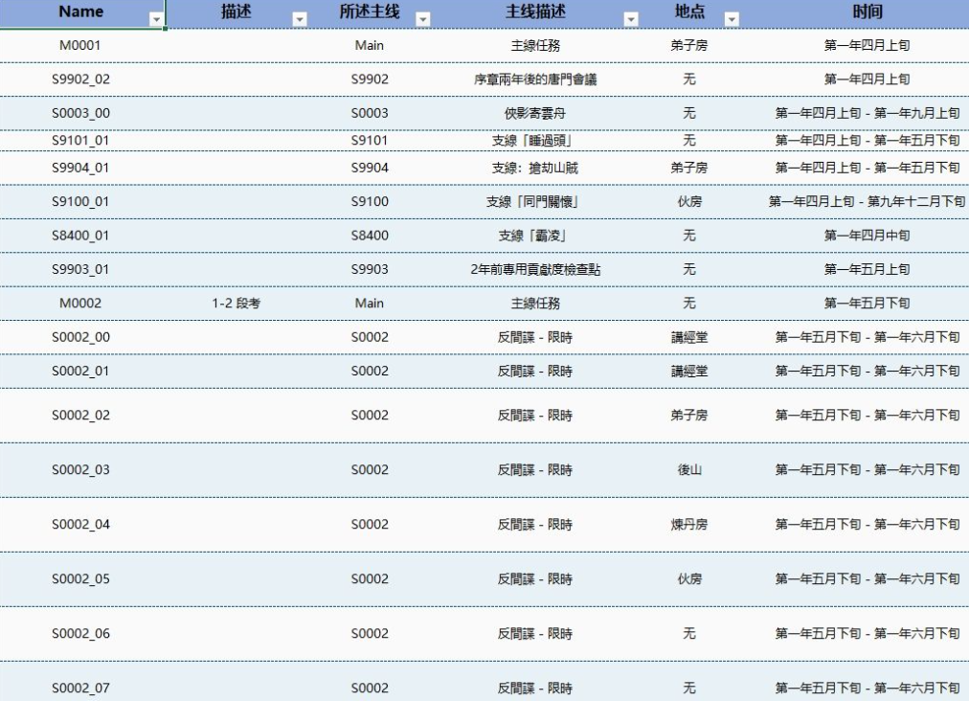Select the 第一年四月上旬 - 第九年十二月下旬 time cell
The height and width of the screenshot is (701, 969).
(867, 202)
